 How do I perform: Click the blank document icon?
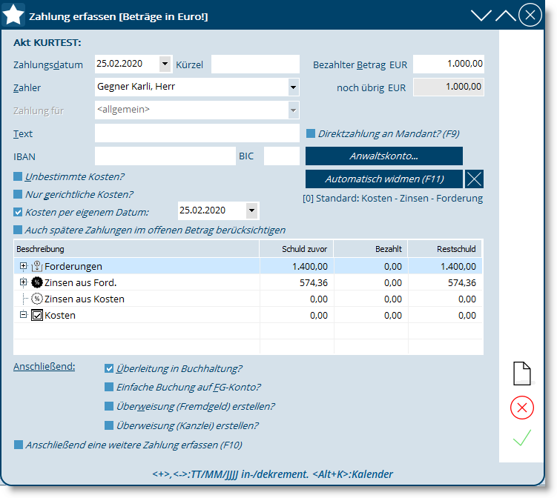[x=522, y=373]
